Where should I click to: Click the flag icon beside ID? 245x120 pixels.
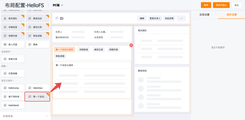tap(57, 18)
